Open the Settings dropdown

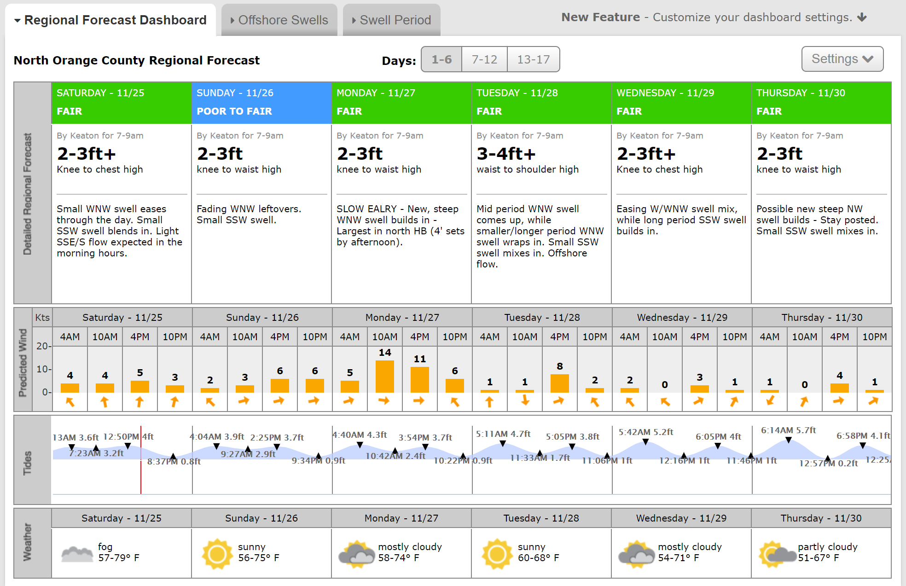coord(842,59)
